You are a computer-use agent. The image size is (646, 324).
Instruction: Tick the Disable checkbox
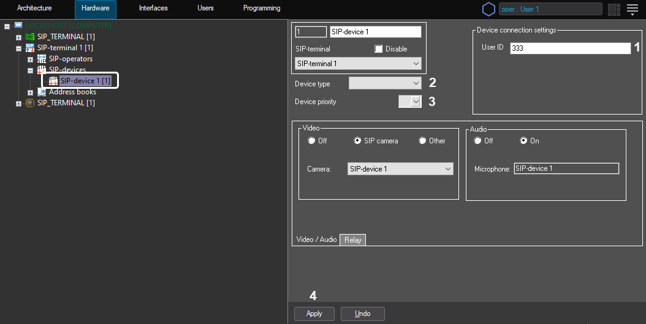click(378, 49)
